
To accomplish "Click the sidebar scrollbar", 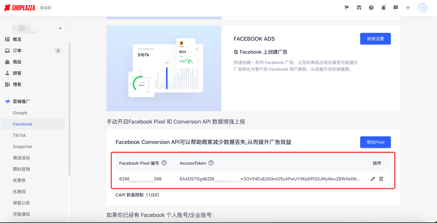I will click(x=69, y=109).
